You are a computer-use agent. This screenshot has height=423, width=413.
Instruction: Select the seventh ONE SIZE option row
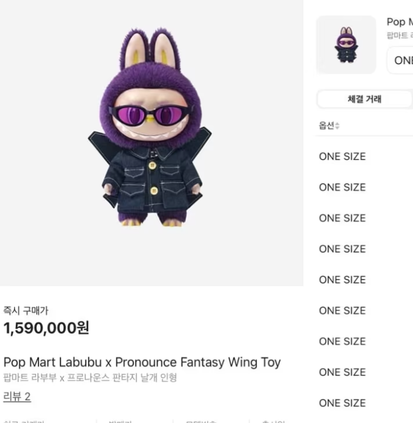tap(342, 341)
